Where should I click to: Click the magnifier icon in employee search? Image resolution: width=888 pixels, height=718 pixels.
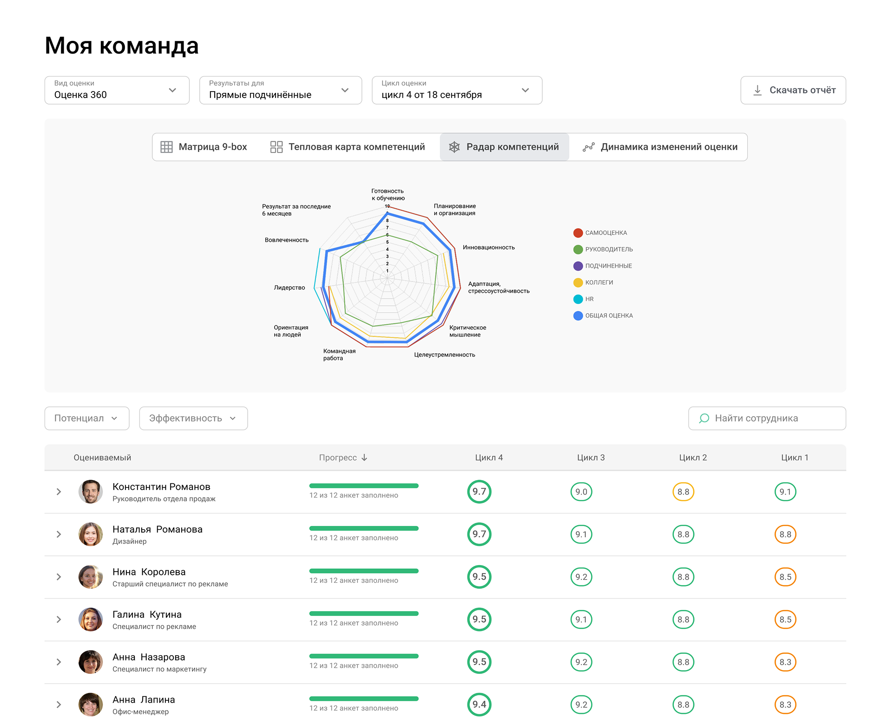[x=704, y=418]
